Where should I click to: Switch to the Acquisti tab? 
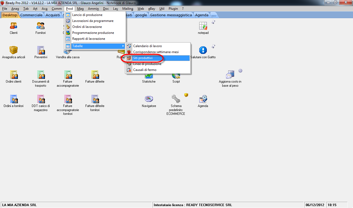tap(53, 15)
